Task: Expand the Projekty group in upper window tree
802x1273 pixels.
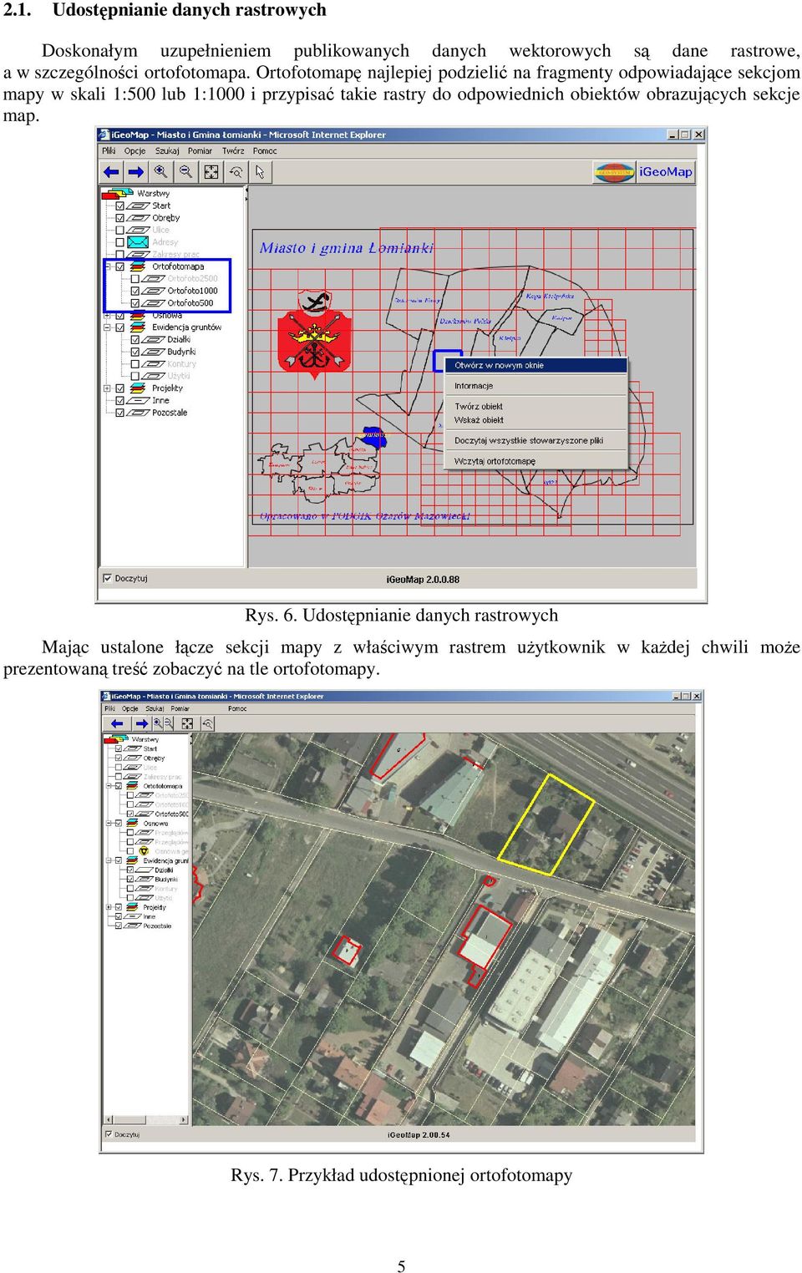Action: click(107, 388)
